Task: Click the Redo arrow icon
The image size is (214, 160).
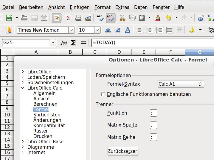Action: pyautogui.click(x=184, y=18)
